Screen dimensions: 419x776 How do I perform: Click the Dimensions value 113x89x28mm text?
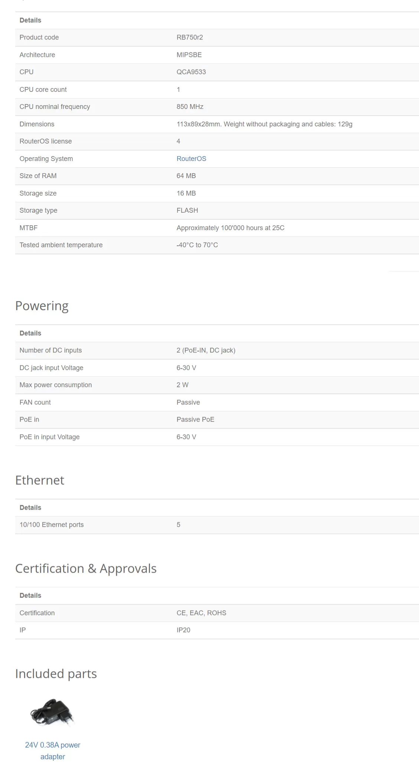(x=264, y=124)
